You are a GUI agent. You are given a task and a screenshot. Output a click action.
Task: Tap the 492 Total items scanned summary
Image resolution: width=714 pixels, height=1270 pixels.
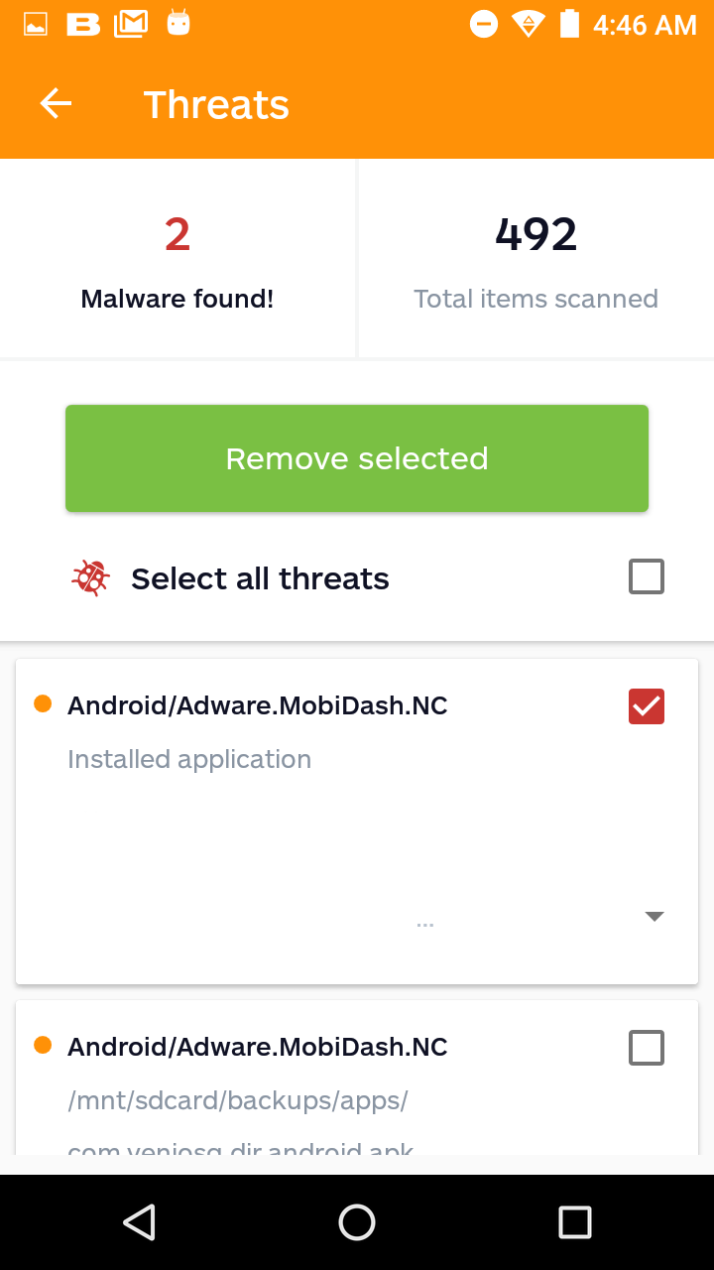(x=536, y=259)
